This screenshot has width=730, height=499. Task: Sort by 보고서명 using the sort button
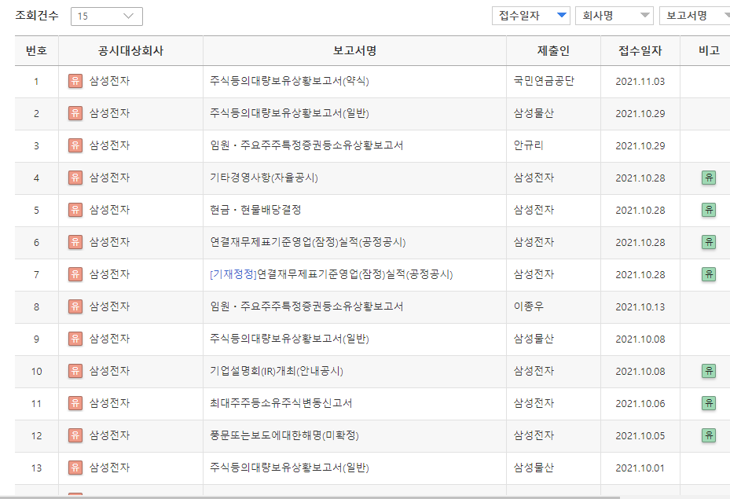[695, 16]
